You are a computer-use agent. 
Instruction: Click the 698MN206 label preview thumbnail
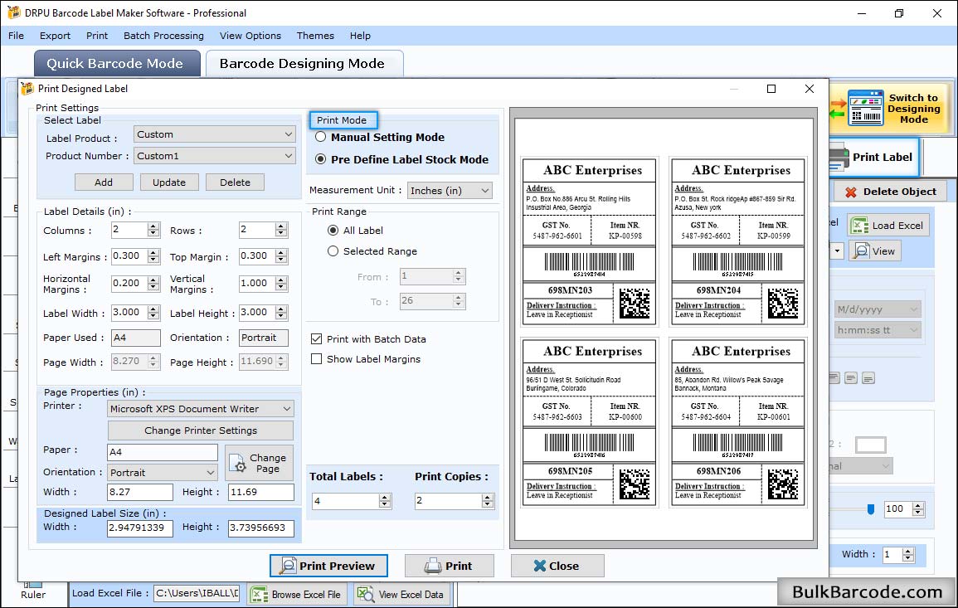click(x=738, y=423)
